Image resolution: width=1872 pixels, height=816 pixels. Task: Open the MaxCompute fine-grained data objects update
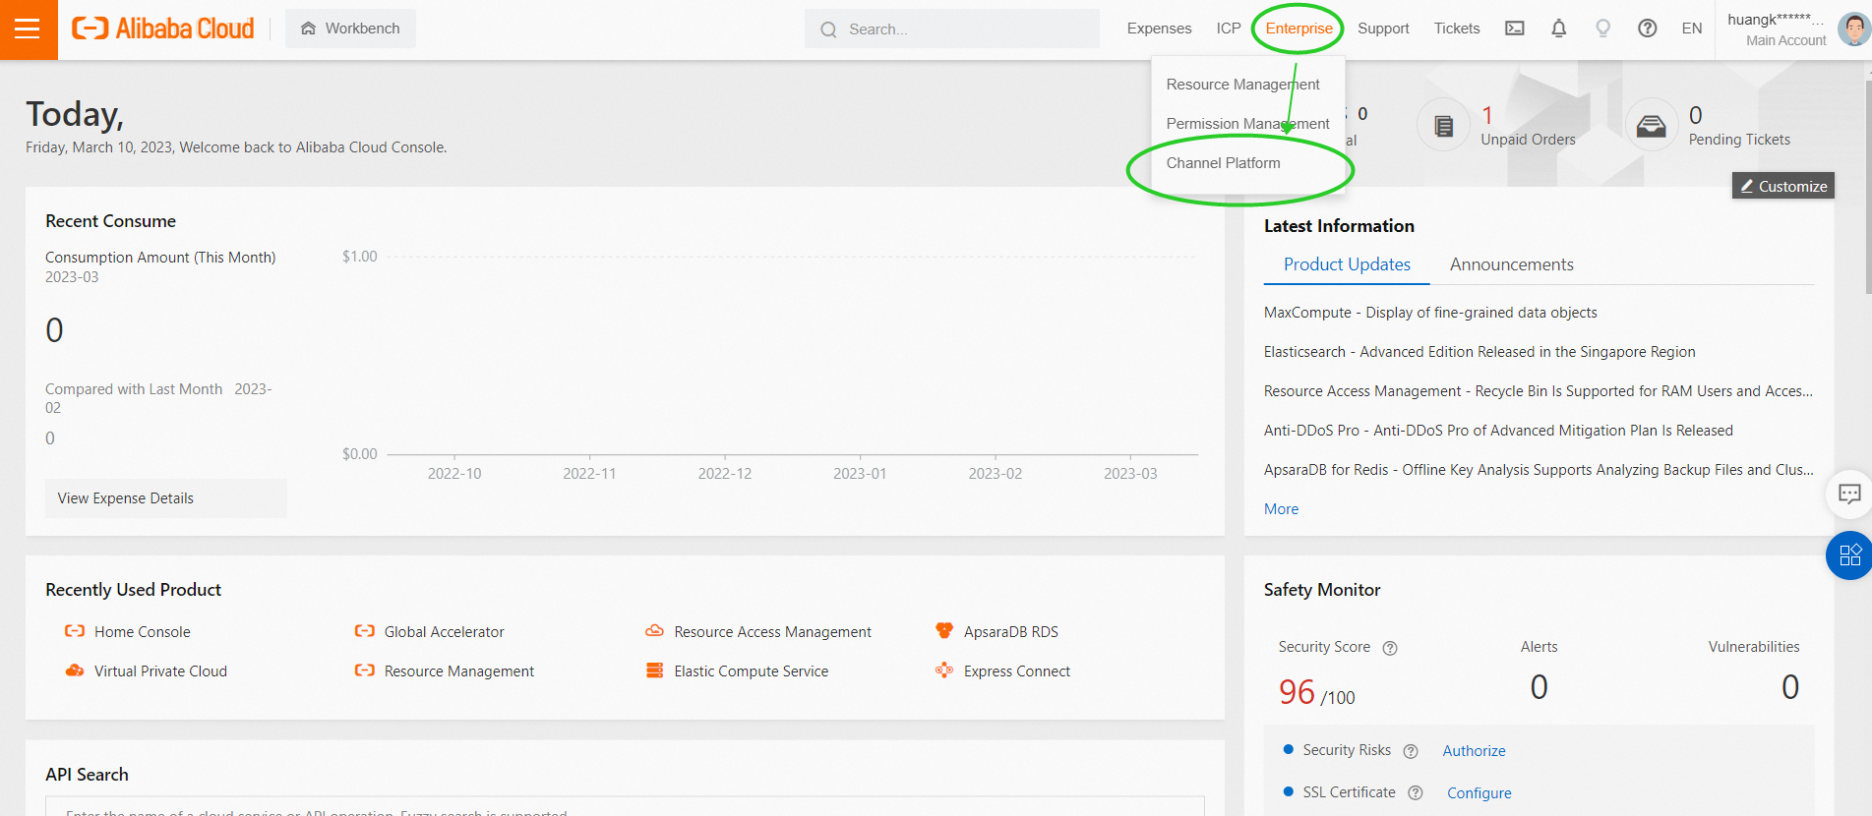point(1430,313)
